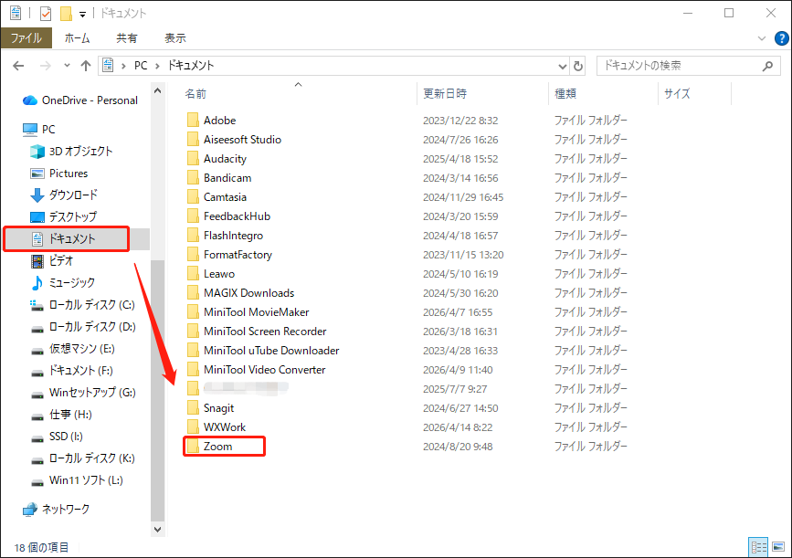Open the address bar history dropdown
This screenshot has height=558, width=792.
pyautogui.click(x=562, y=66)
